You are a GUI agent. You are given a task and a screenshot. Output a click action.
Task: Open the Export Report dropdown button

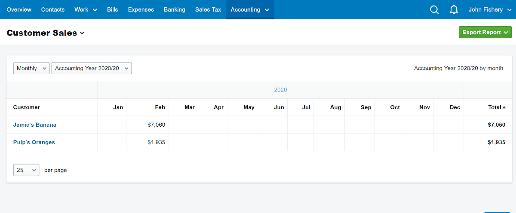(485, 32)
